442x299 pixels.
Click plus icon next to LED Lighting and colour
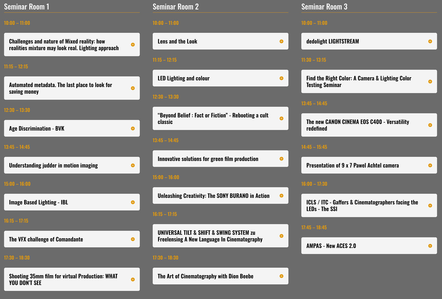[281, 78]
